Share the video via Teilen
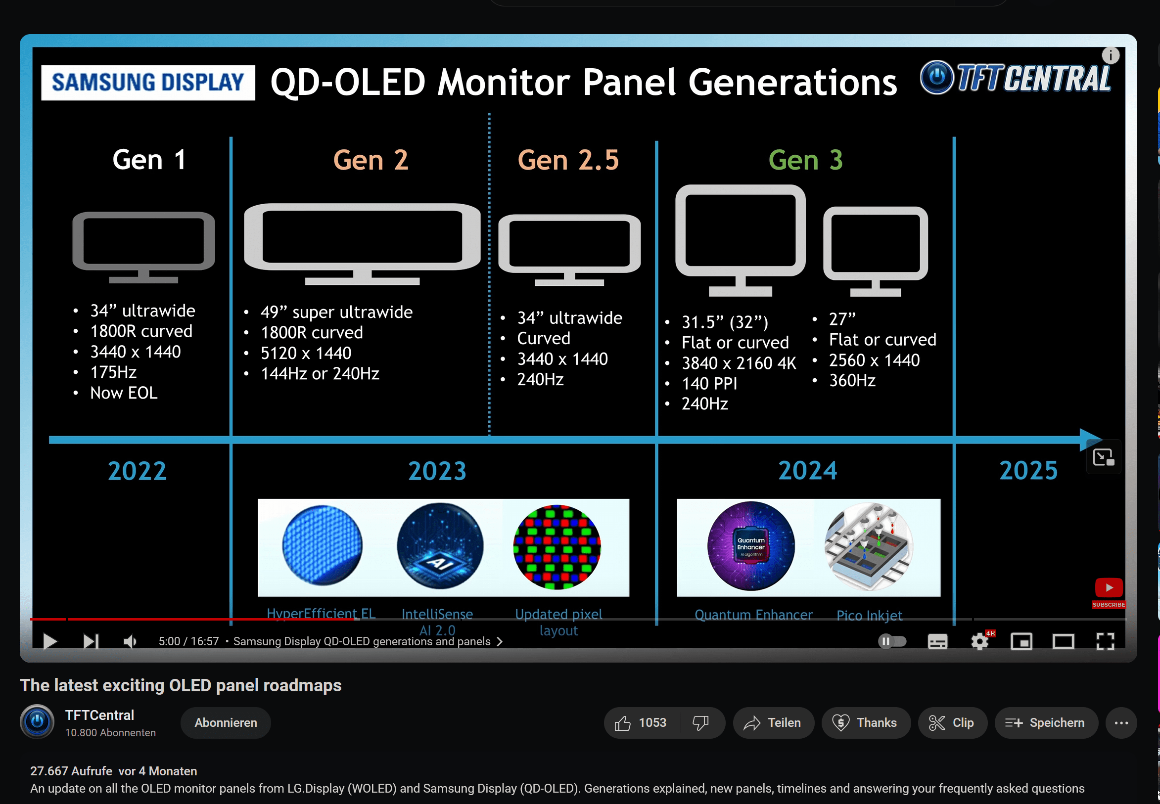 click(x=773, y=723)
